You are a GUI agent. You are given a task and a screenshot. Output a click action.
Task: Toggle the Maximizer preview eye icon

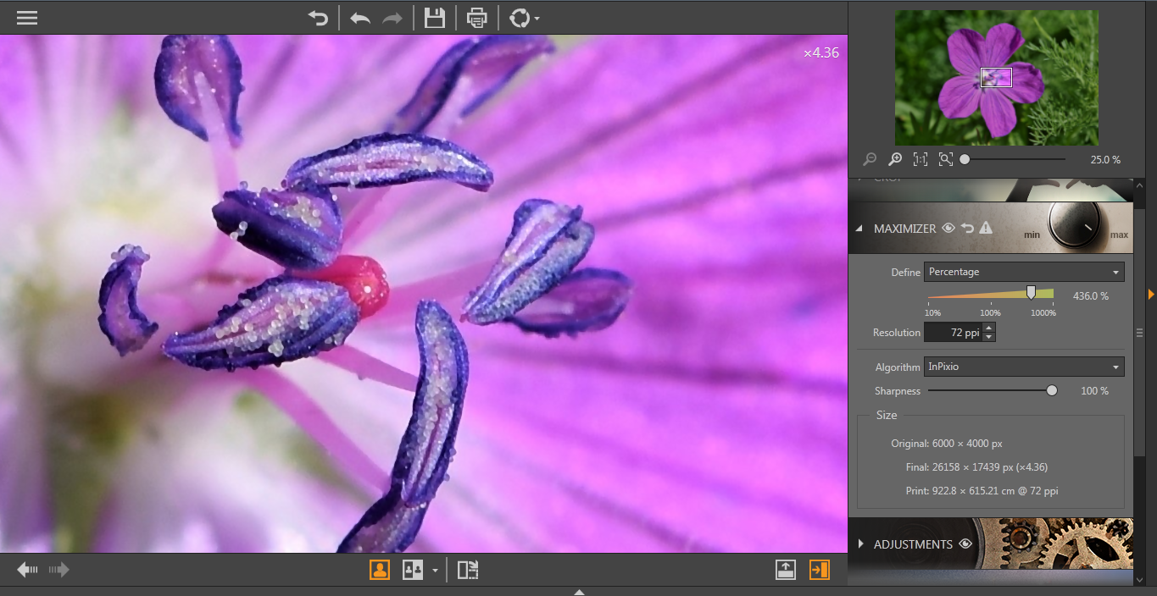click(948, 228)
